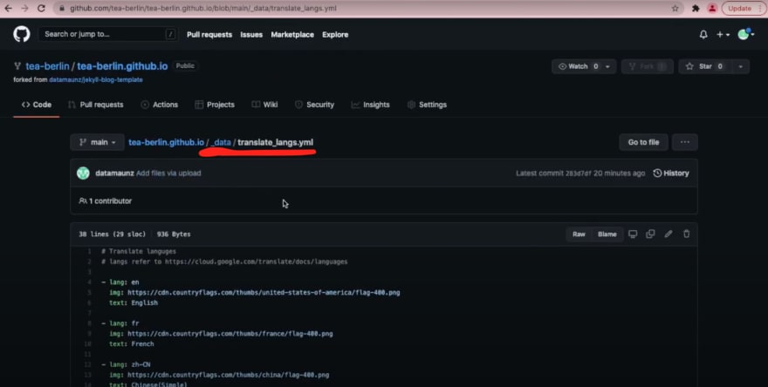Click the _data folder breadcrumb link
Screen dimensions: 768x387
pyautogui.click(x=221, y=142)
